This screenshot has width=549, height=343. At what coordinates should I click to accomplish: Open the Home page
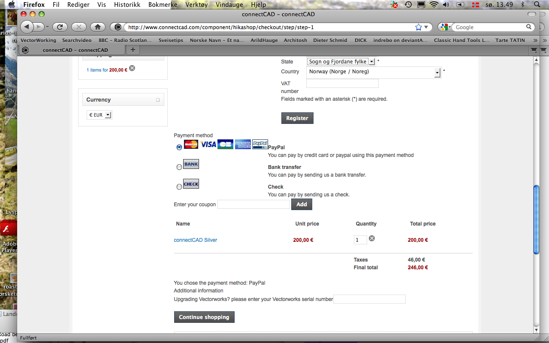pos(98,27)
